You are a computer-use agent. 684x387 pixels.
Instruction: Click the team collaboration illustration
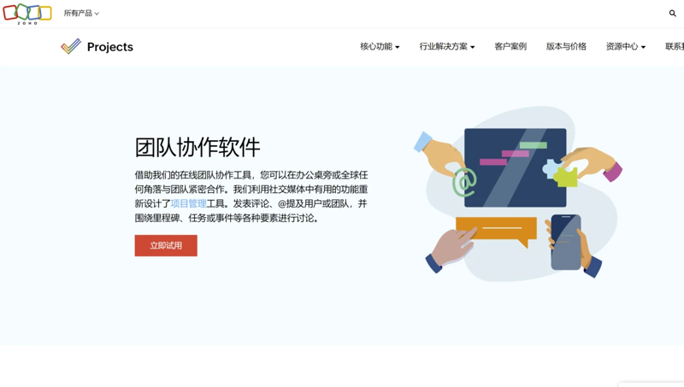point(518,193)
